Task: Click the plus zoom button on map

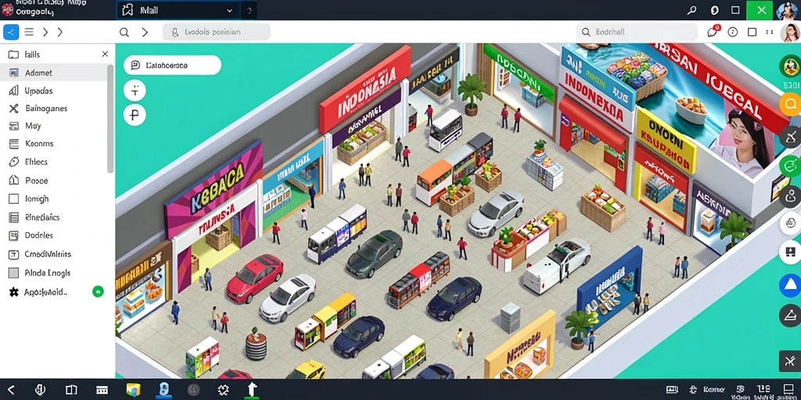Action: point(135,91)
